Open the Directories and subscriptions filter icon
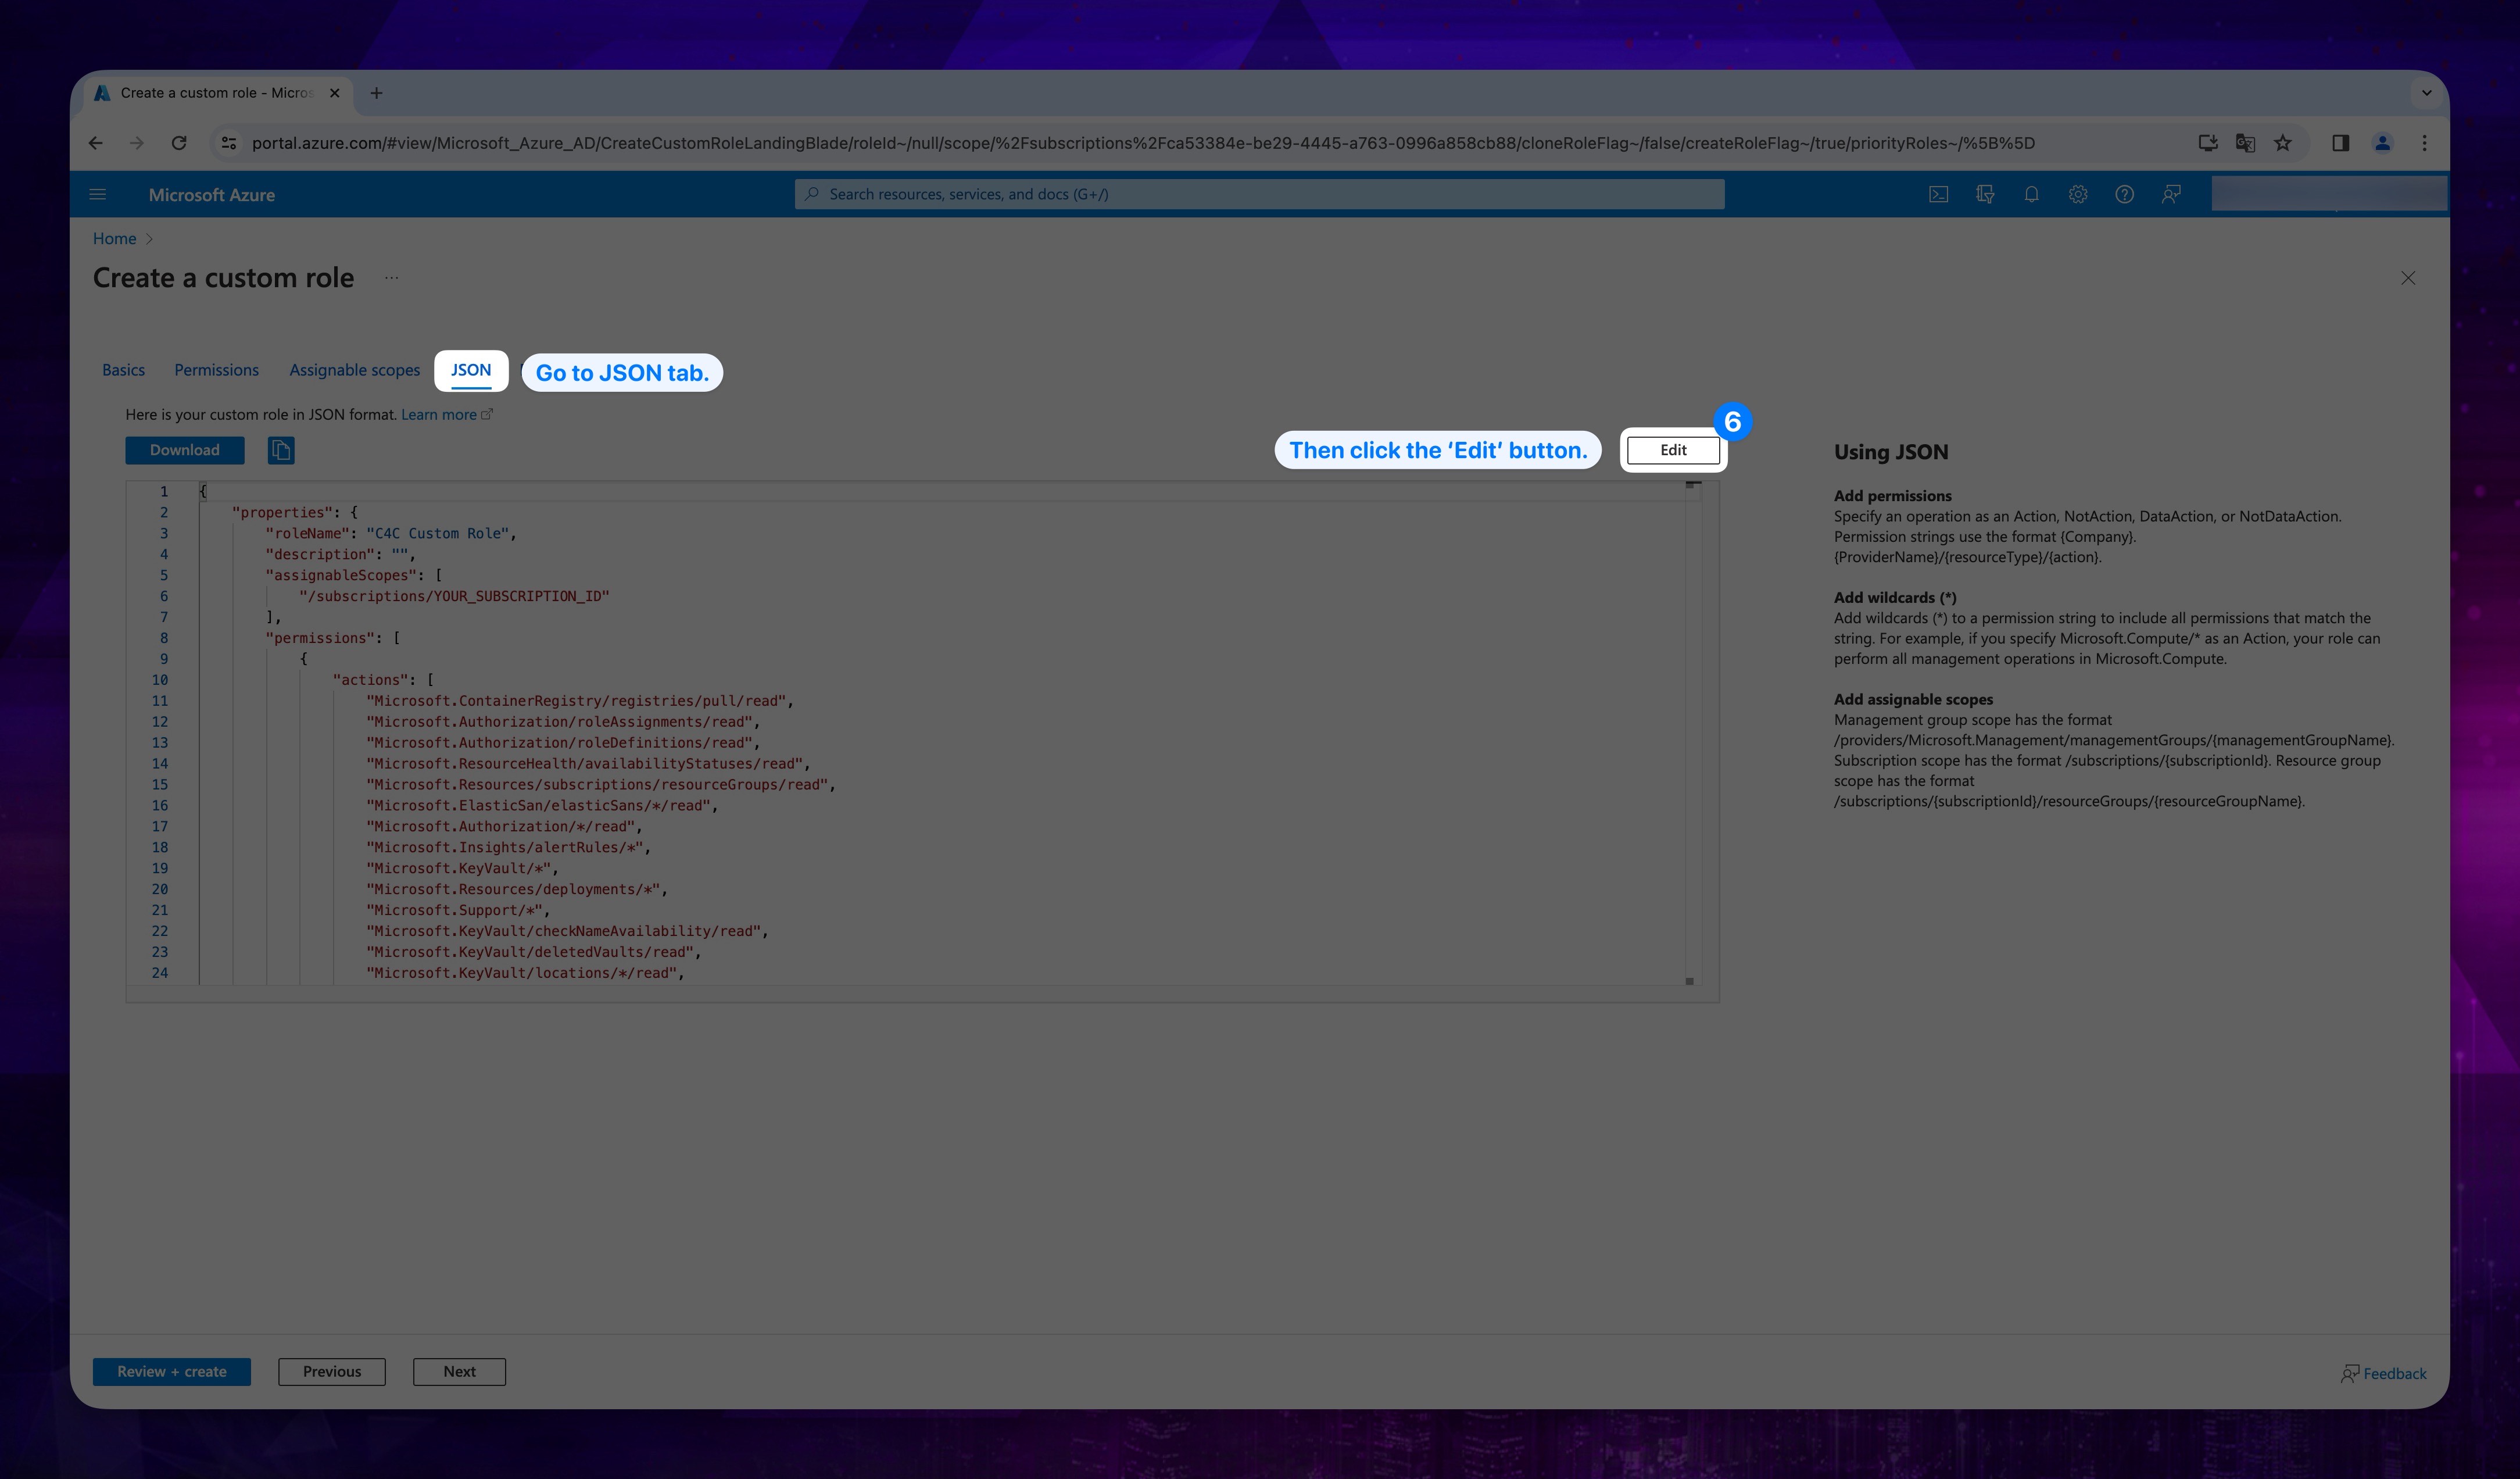The width and height of the screenshot is (2520, 1479). tap(1985, 194)
